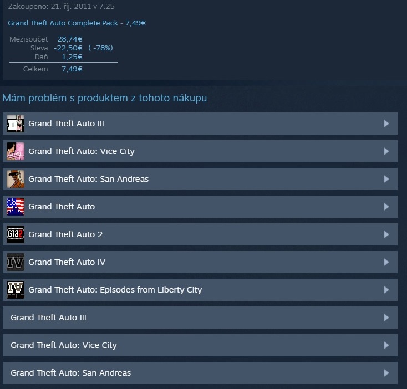The height and width of the screenshot is (389, 407).
Task: Expand arrow on iconless San Andreas row
Action: point(386,373)
